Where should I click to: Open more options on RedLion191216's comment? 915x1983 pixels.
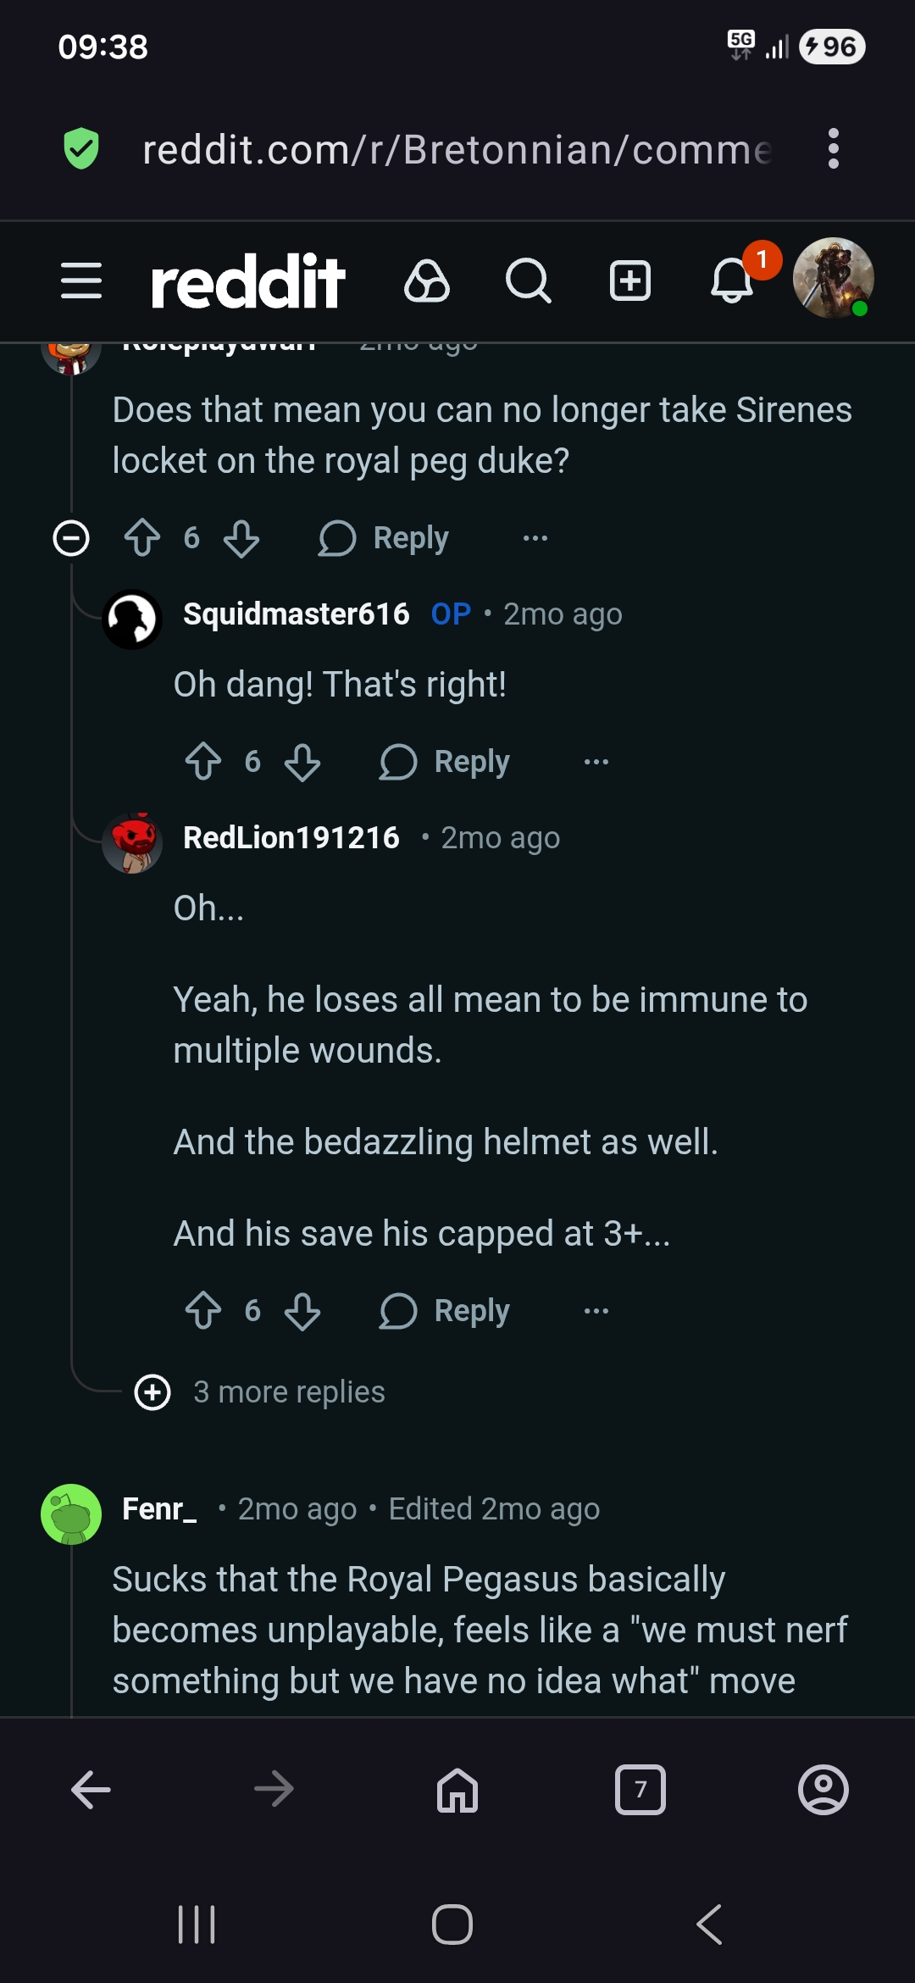click(x=596, y=1310)
